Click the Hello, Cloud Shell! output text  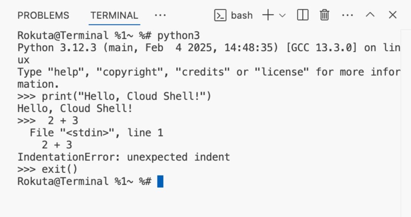(x=75, y=108)
